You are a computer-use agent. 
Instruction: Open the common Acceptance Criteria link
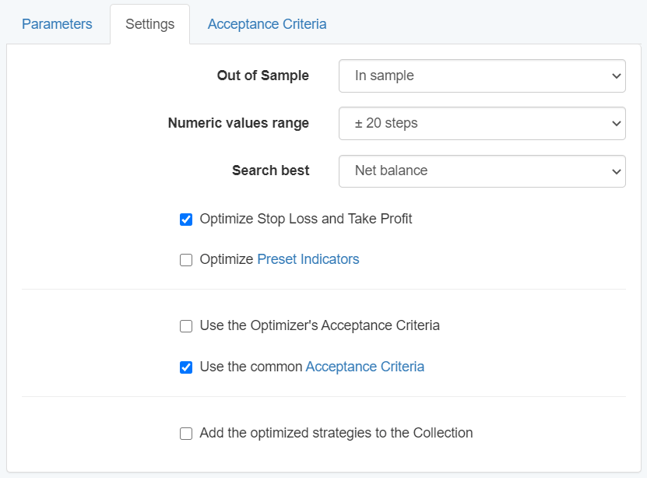pos(364,367)
